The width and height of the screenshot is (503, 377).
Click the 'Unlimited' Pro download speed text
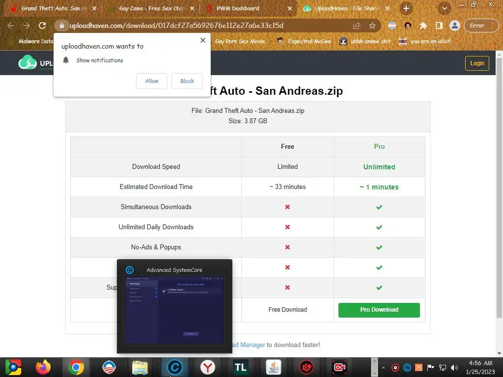379,167
